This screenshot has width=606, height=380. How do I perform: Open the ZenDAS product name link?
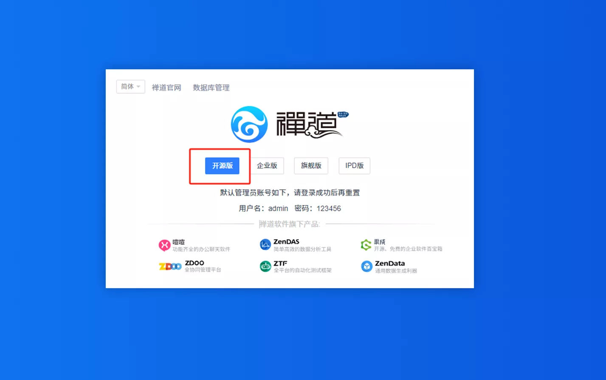click(x=286, y=241)
